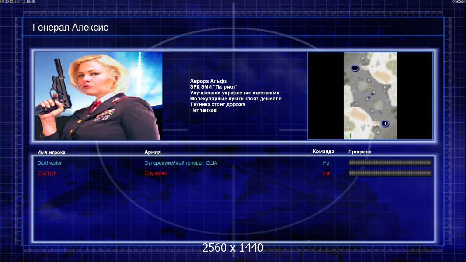Click the text 'Нет танков'
Viewport: 466px width, 262px height.
tap(203, 110)
